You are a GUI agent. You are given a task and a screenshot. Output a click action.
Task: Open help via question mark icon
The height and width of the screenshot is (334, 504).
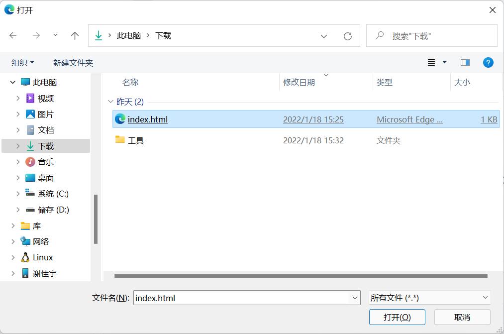point(488,63)
